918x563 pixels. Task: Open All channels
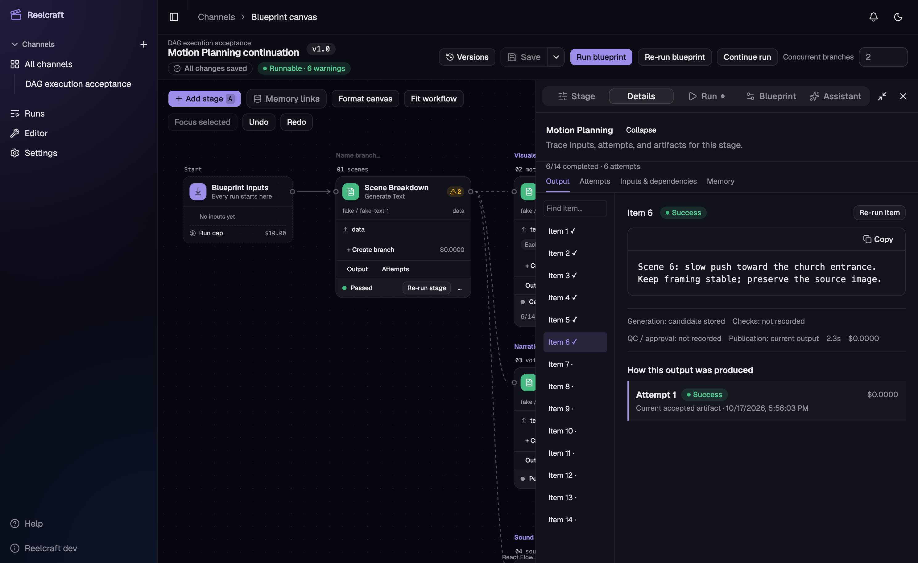pos(48,64)
